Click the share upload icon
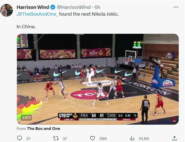The height and width of the screenshot is (142, 185). pos(174,138)
